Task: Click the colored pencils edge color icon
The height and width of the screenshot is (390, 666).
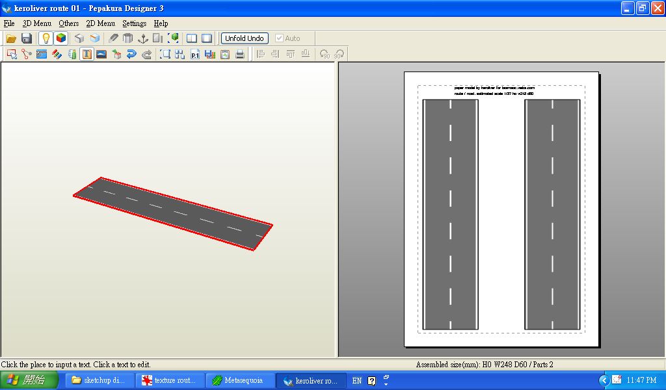Action: 57,55
